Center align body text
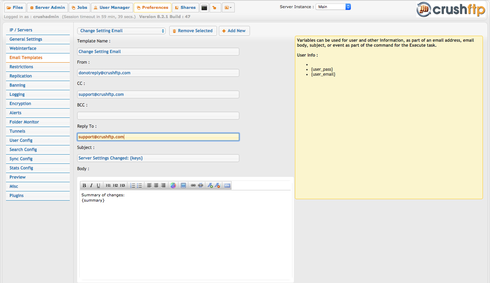490x283 pixels. pyautogui.click(x=156, y=185)
